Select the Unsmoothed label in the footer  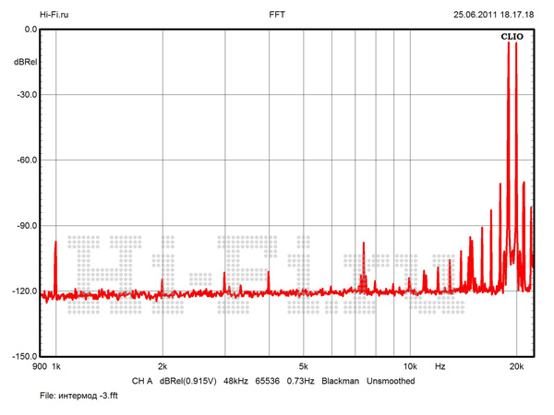click(391, 381)
